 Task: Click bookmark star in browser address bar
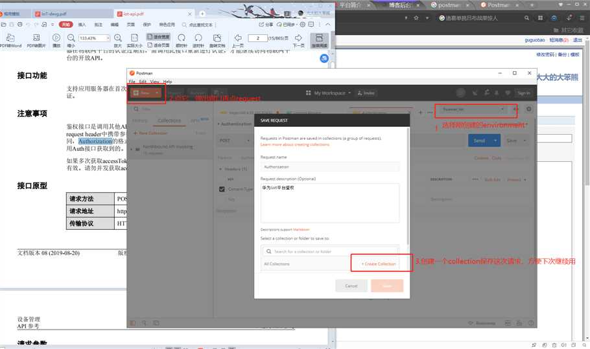[x=416, y=17]
